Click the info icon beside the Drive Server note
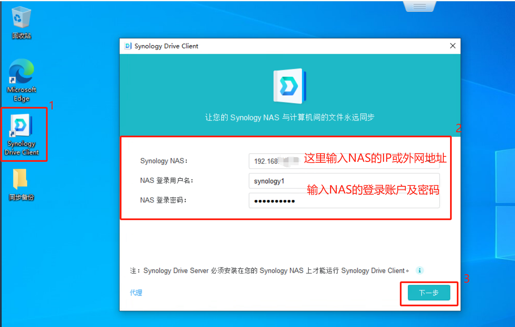The image size is (515, 327). tap(419, 270)
